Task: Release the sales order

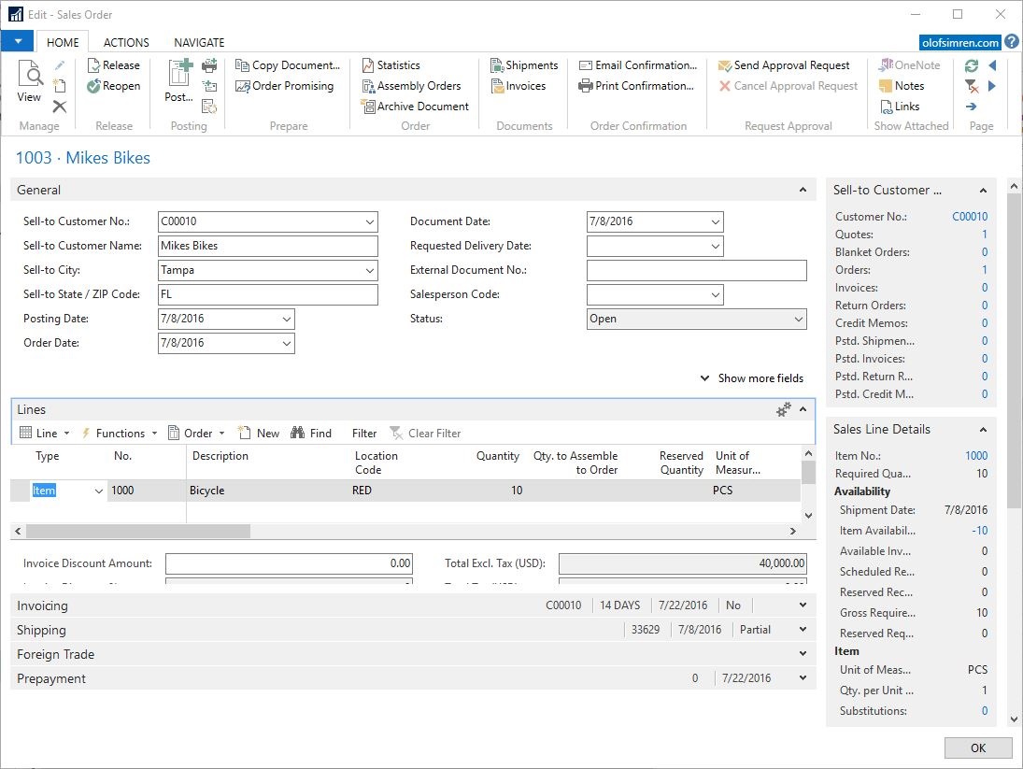Action: 114,65
